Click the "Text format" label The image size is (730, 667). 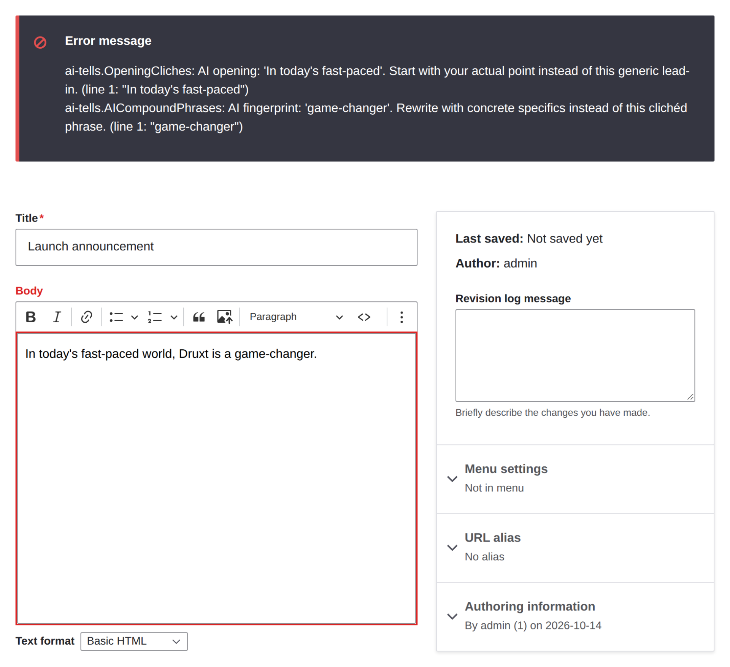point(45,641)
